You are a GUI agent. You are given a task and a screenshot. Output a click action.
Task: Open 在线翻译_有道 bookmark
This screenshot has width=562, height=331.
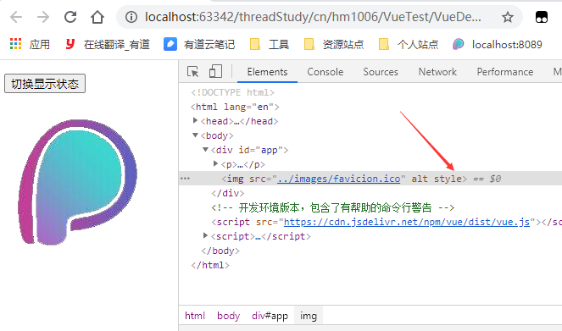click(107, 44)
